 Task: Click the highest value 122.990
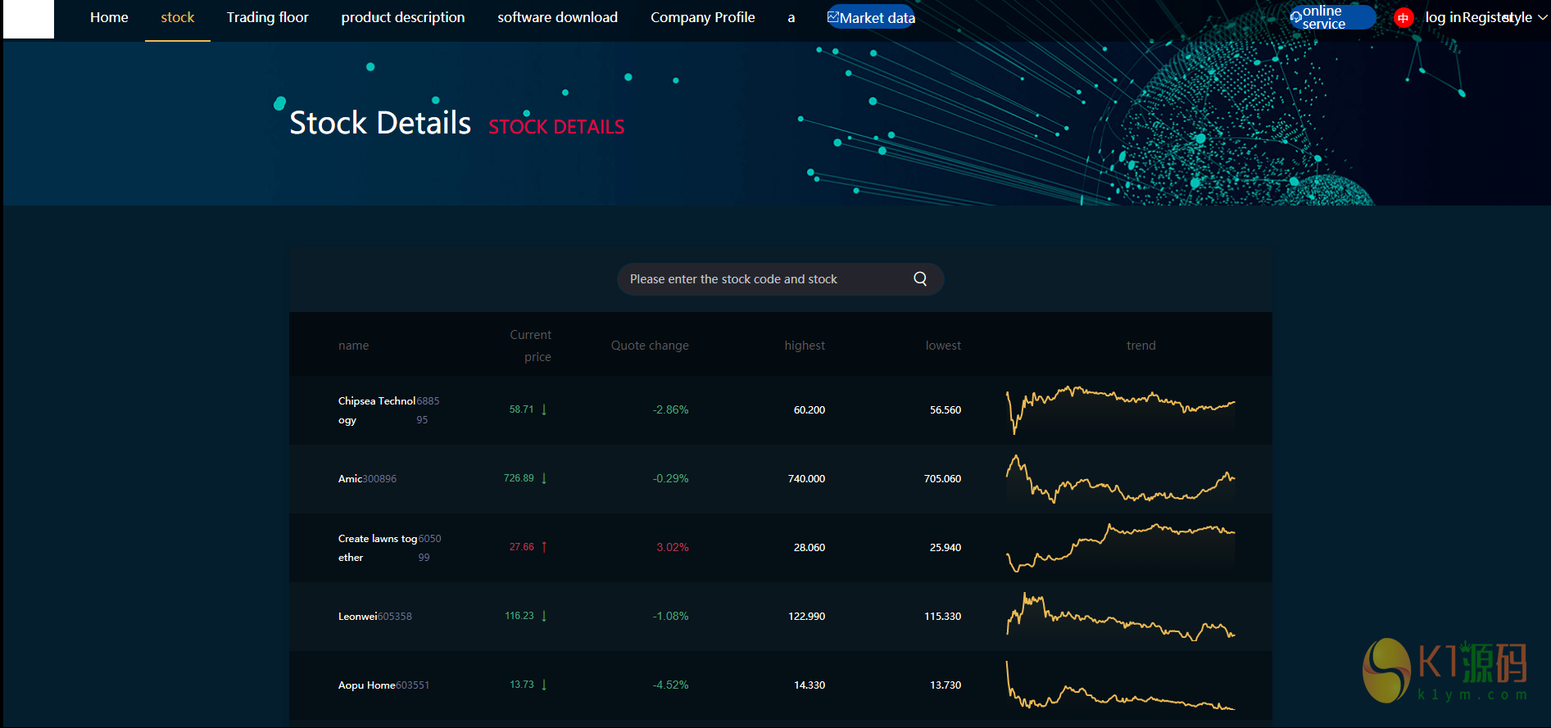click(806, 616)
